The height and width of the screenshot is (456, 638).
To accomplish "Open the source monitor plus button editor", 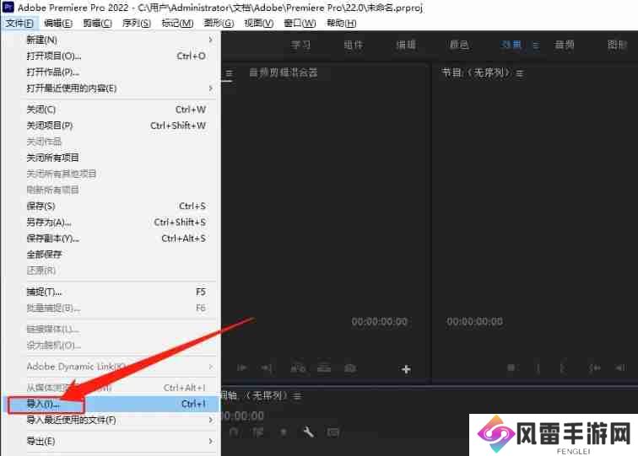I will (406, 369).
